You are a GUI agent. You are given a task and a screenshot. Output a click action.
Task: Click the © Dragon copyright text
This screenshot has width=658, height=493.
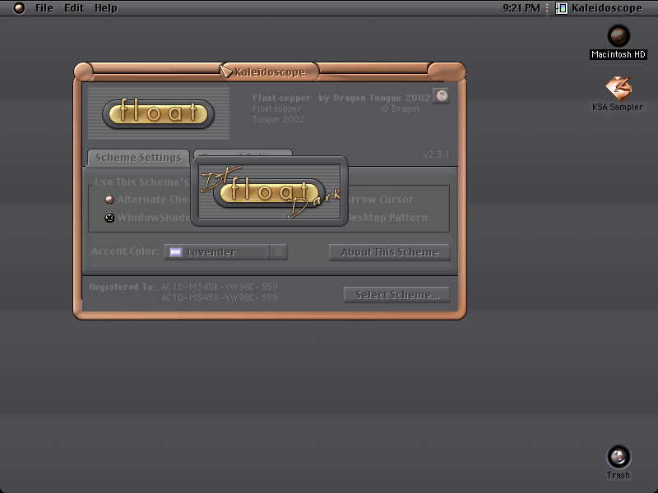(400, 109)
